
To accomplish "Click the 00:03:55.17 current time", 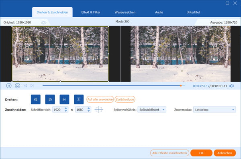I will point(201,86).
